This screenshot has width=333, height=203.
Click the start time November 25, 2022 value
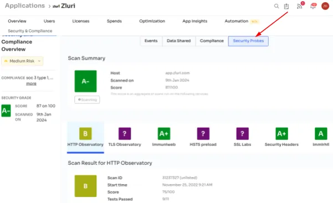point(187,185)
